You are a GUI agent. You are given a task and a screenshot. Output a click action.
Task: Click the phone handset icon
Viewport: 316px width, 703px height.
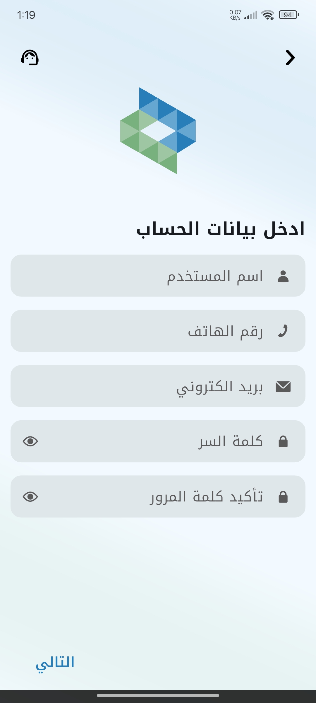(283, 331)
